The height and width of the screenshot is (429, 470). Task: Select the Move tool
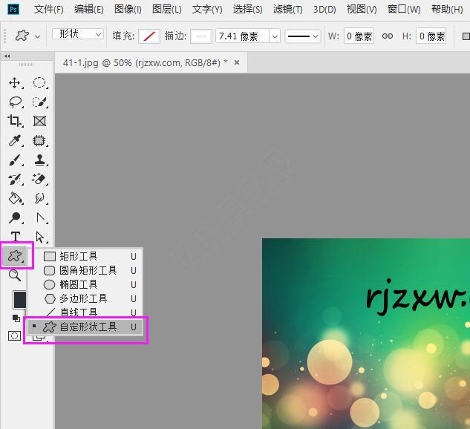point(15,83)
